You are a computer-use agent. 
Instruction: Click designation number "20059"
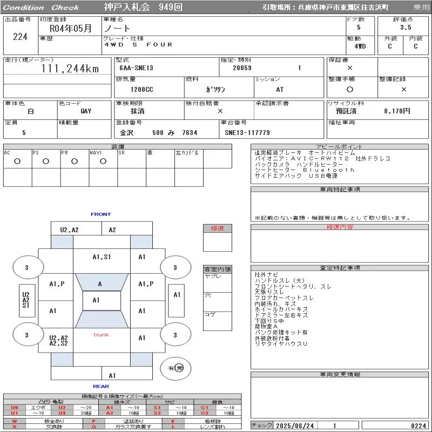[x=242, y=68]
